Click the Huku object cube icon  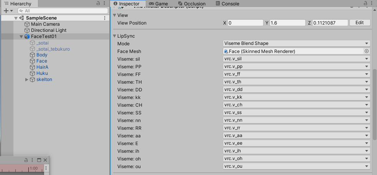tap(33, 73)
